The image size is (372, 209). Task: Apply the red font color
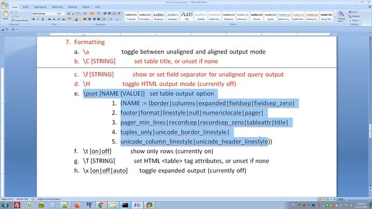76,19
